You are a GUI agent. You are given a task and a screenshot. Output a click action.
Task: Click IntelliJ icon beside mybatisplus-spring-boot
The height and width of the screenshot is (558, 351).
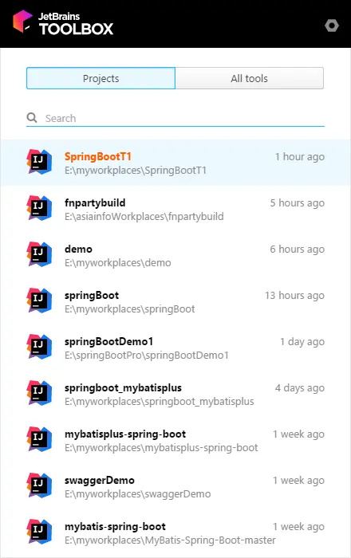click(x=39, y=439)
